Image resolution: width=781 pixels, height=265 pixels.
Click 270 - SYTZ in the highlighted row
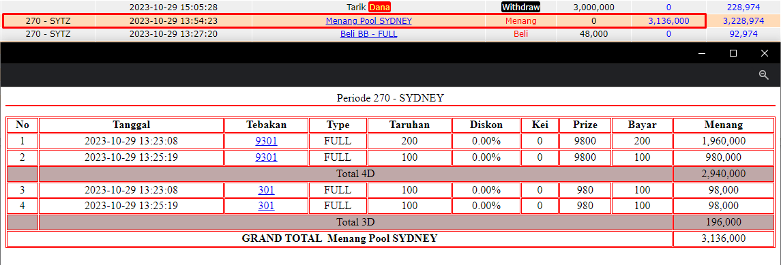[x=48, y=21]
